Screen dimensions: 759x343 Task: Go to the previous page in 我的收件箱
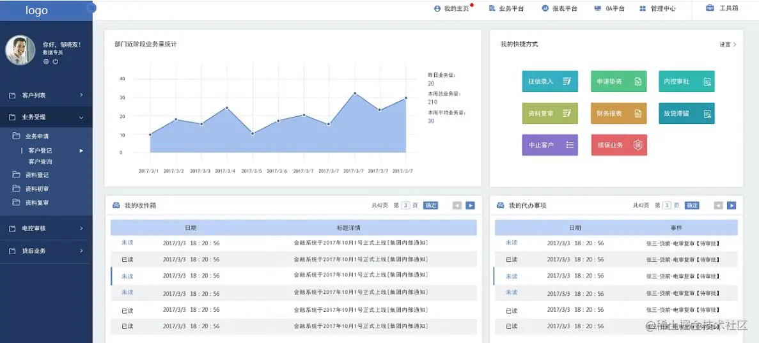point(457,205)
